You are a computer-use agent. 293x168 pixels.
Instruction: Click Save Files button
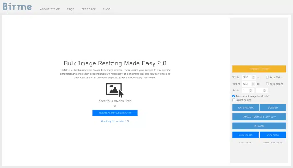tap(273, 135)
